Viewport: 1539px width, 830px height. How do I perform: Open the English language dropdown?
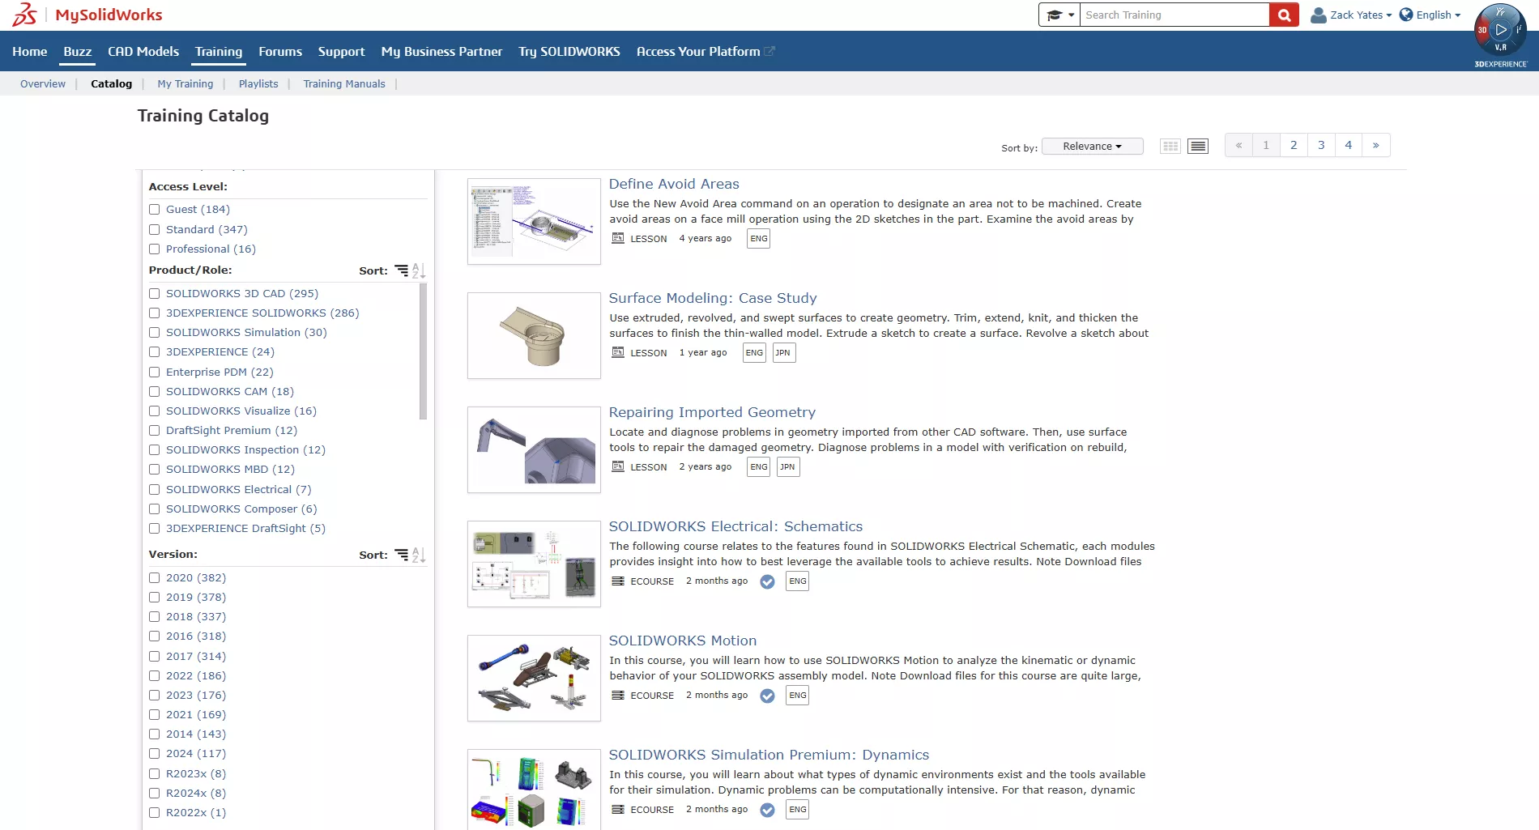pos(1430,15)
